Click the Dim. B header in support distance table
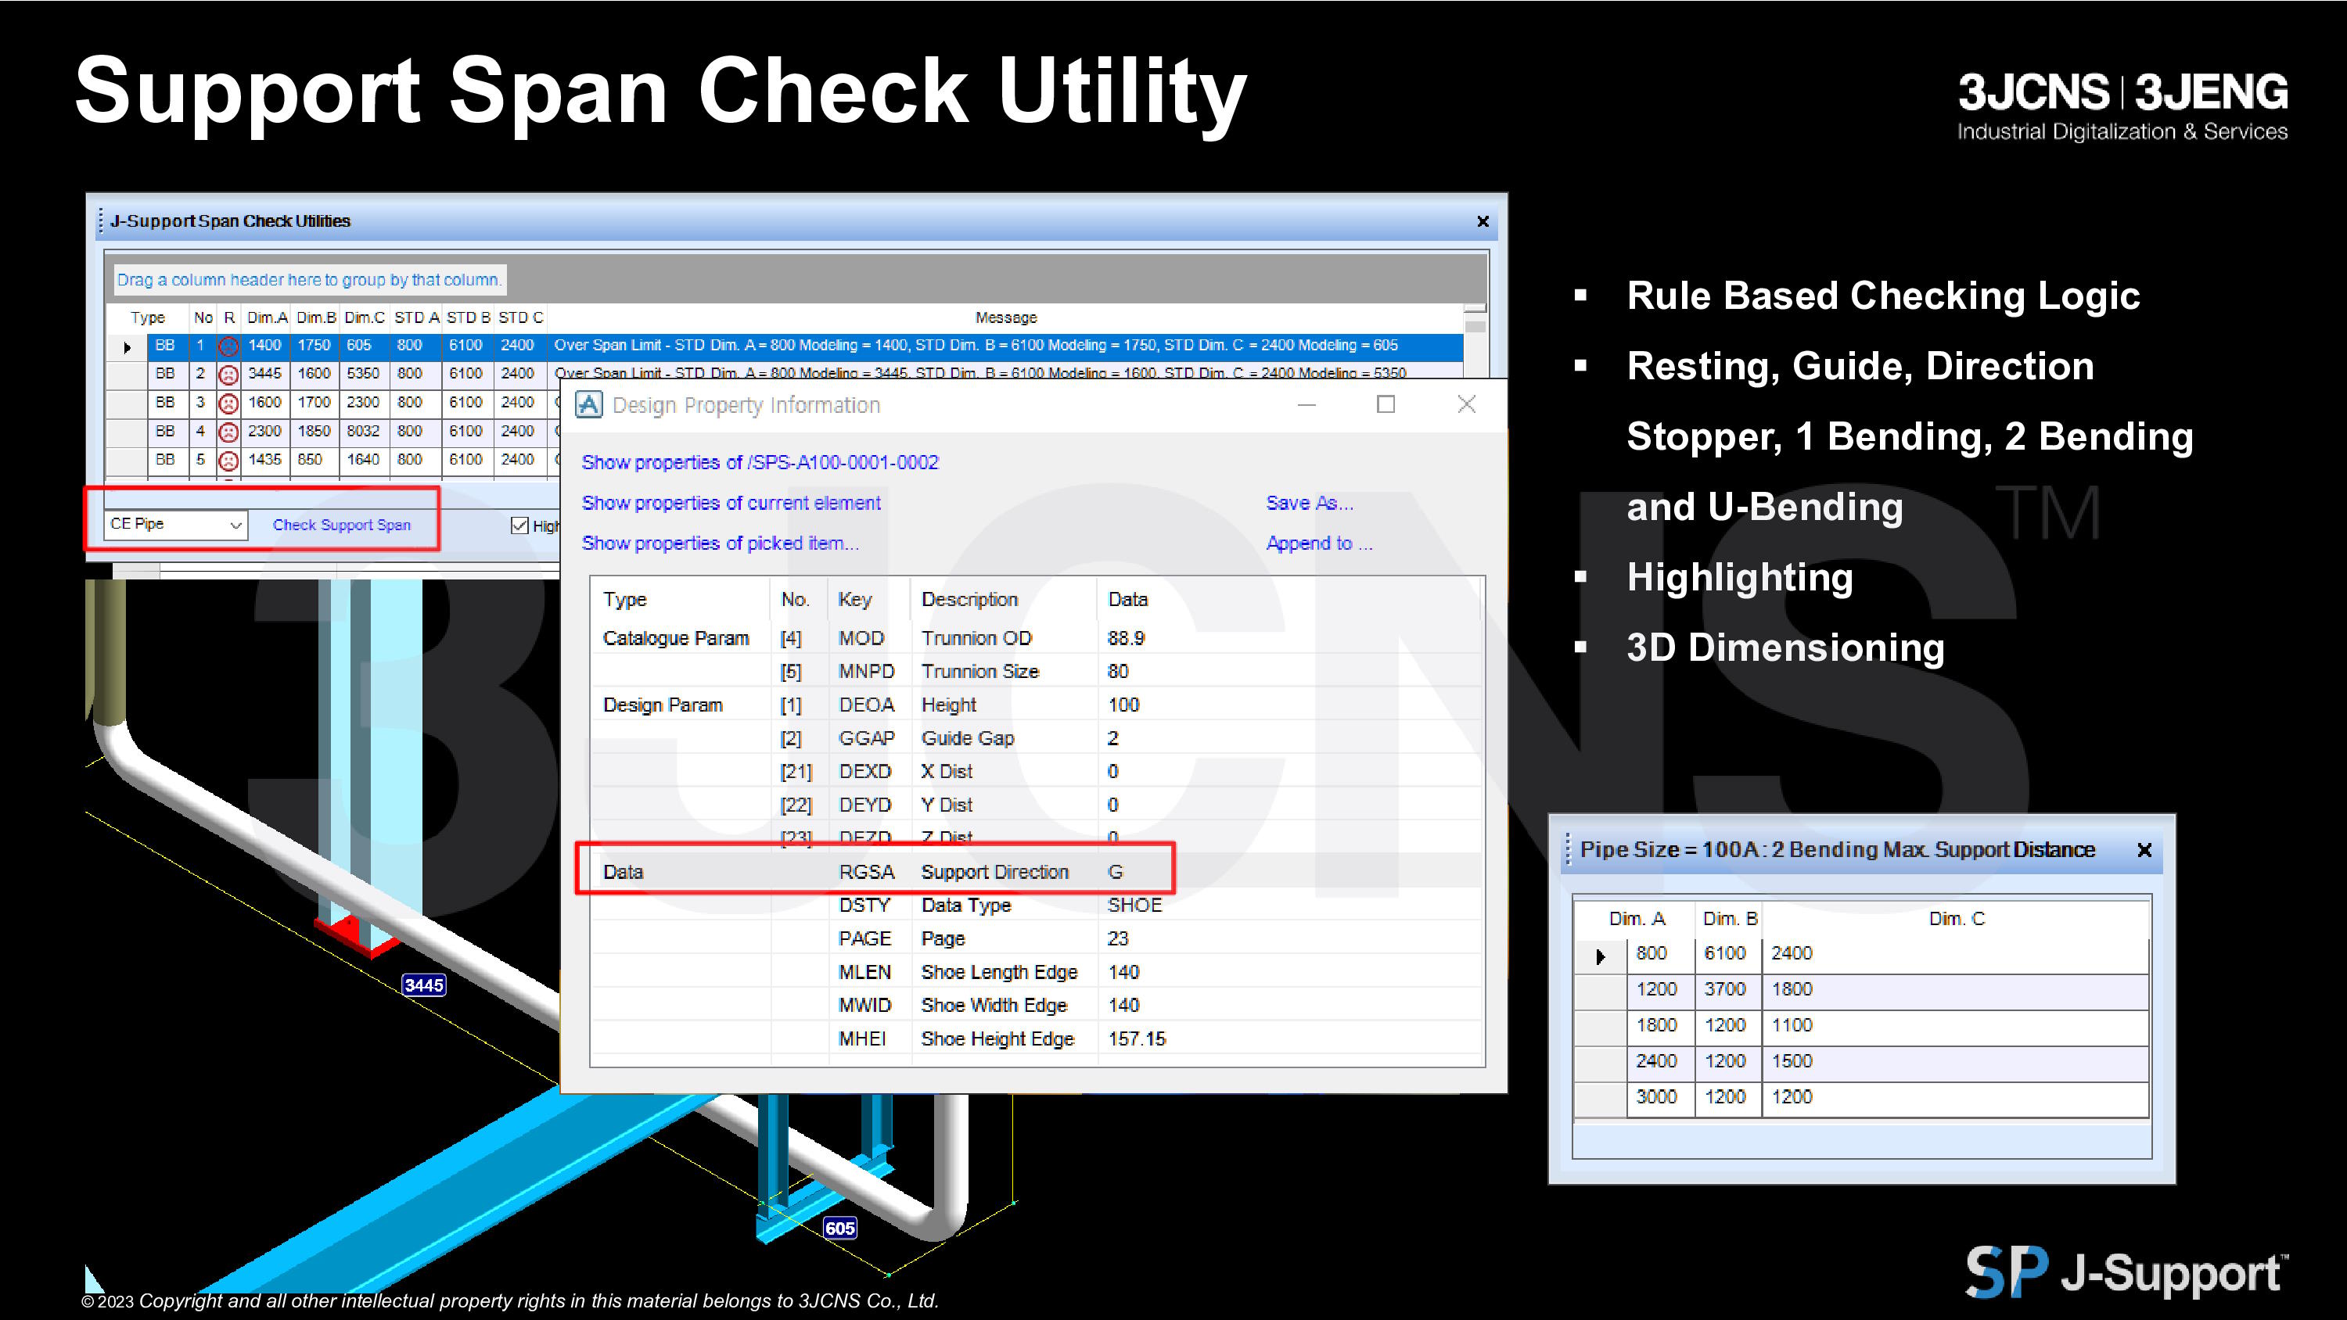 1729,918
